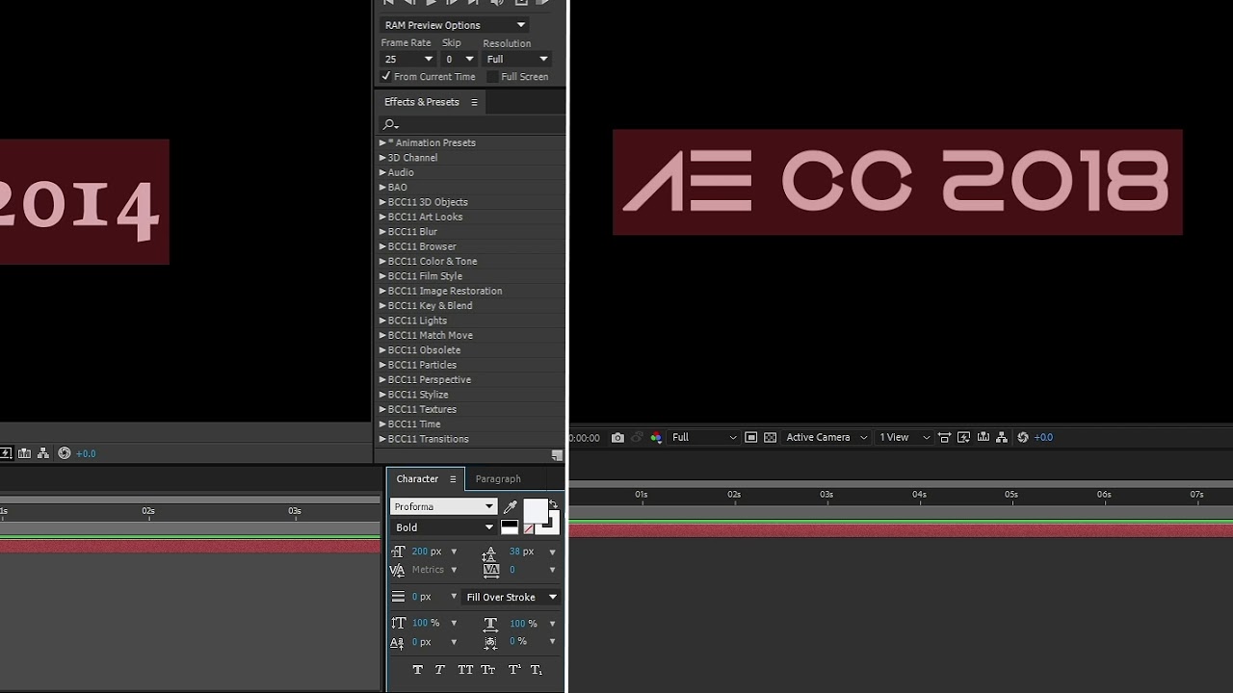Toggle pixel aspect ratio correction in right viewer

[945, 437]
